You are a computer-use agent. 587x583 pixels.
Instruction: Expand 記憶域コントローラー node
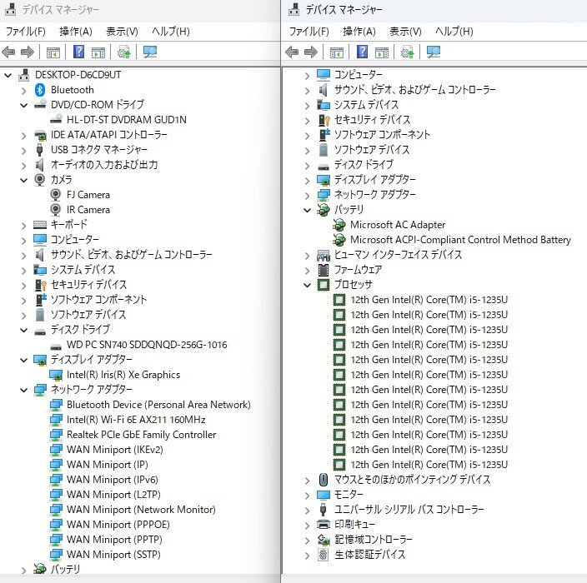(307, 541)
